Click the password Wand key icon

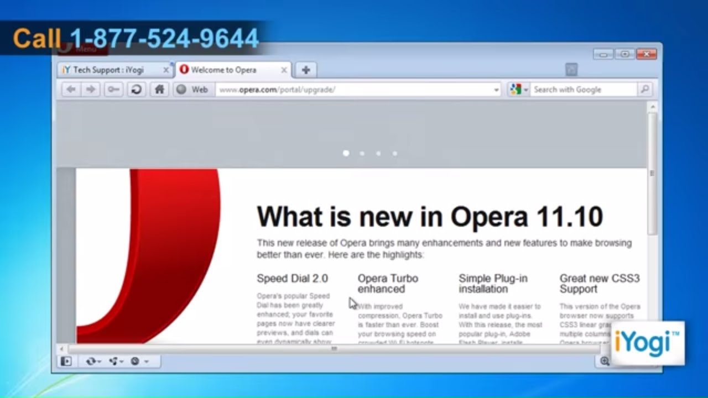(x=113, y=90)
